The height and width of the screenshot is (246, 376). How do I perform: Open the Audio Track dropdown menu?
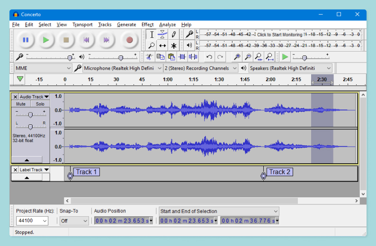coord(34,97)
